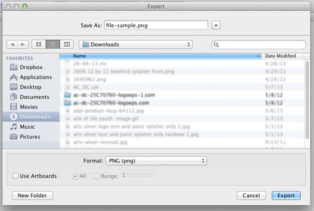This screenshot has width=314, height=211.
Task: Click the Range number field
Action: click(x=138, y=176)
